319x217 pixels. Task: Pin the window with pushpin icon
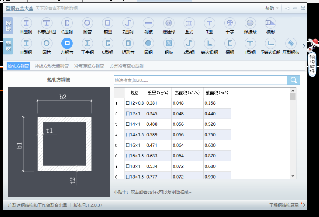[287, 8]
